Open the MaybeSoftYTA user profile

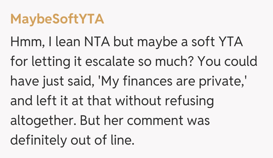[57, 20]
